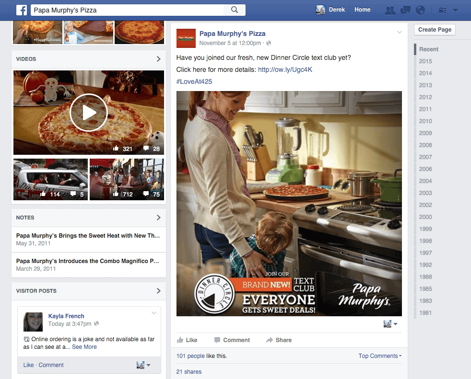The image size is (471, 379).
Task: Jump to 2014 in timeline
Action: coord(425,73)
